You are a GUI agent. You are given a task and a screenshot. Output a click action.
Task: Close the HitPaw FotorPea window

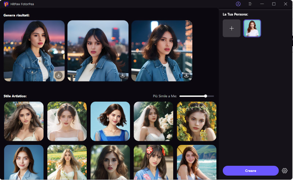tap(286, 4)
